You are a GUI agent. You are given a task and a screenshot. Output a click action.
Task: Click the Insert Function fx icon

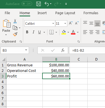[x=63, y=50]
